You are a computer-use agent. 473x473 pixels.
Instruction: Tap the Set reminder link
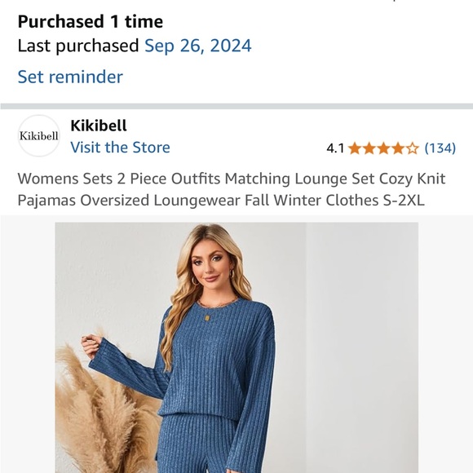click(x=70, y=77)
